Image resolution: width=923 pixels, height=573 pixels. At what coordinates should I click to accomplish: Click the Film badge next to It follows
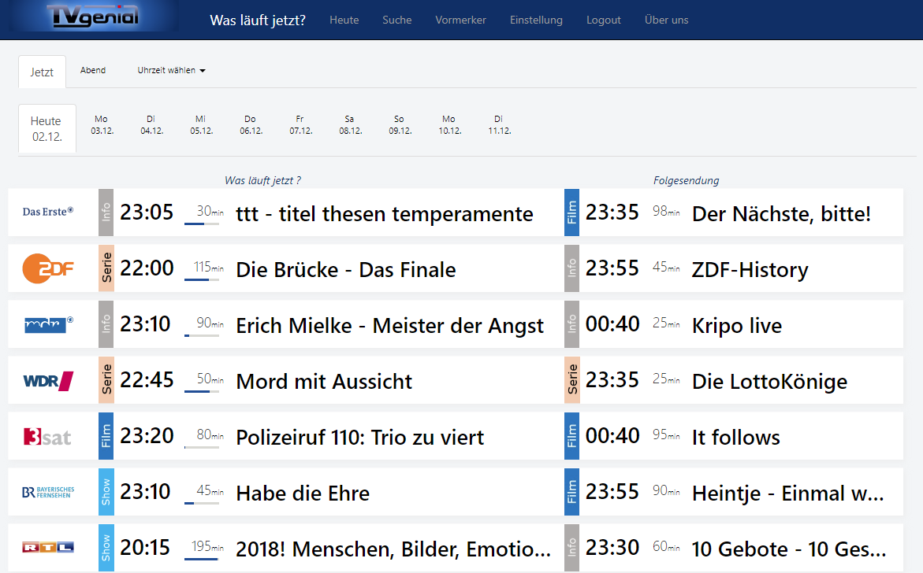click(x=573, y=436)
